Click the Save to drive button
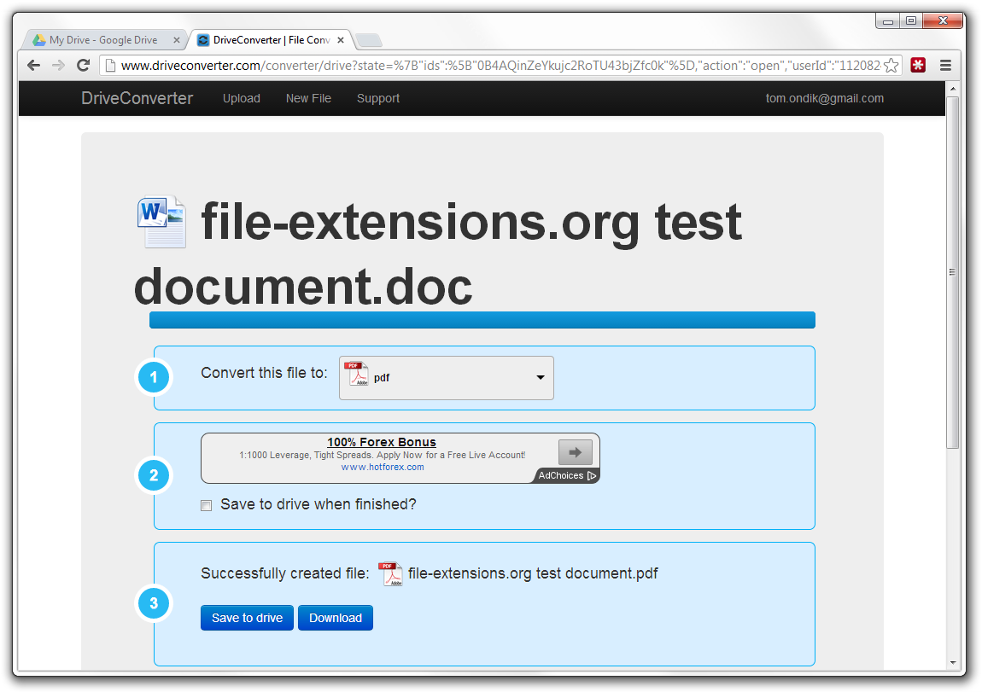Viewport: 982px width, 692px height. (x=247, y=618)
